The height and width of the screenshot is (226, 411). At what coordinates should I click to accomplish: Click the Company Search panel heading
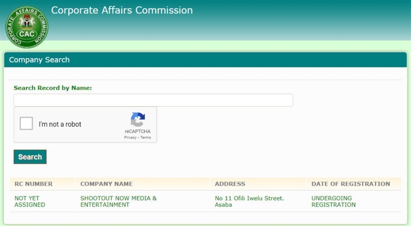coord(39,60)
